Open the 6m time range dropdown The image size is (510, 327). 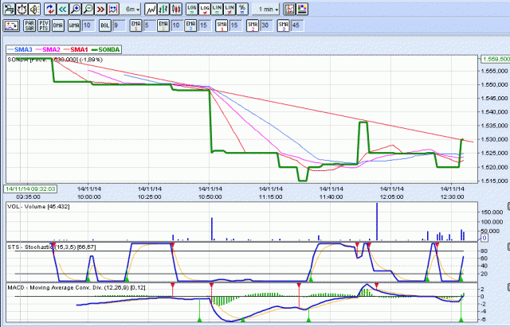[x=132, y=9]
